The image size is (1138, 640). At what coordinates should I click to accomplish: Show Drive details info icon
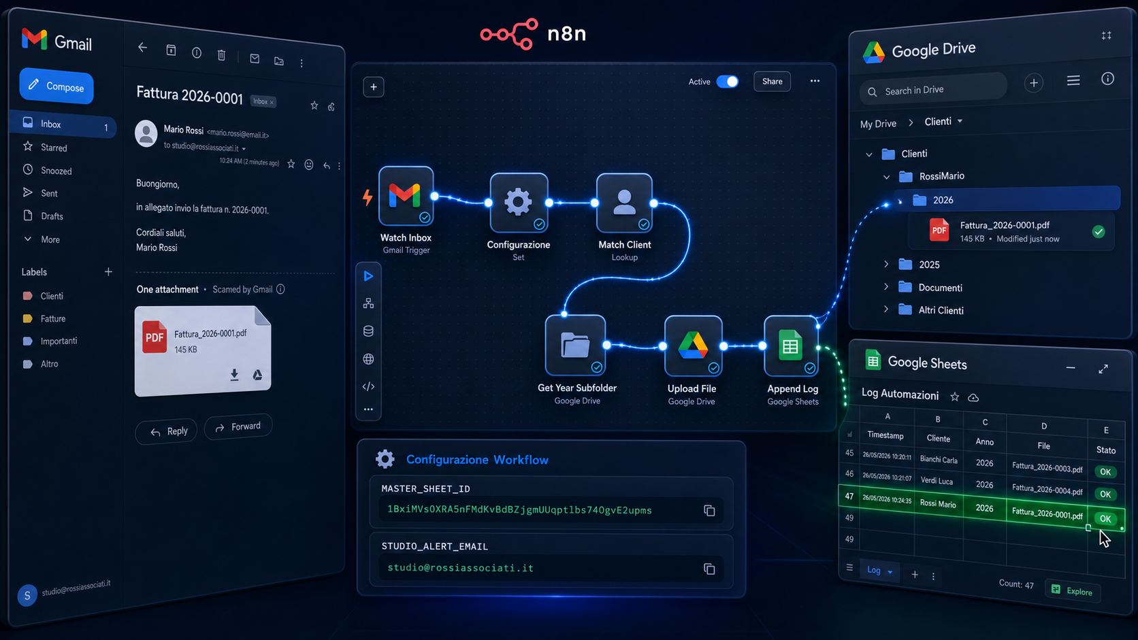tap(1107, 79)
